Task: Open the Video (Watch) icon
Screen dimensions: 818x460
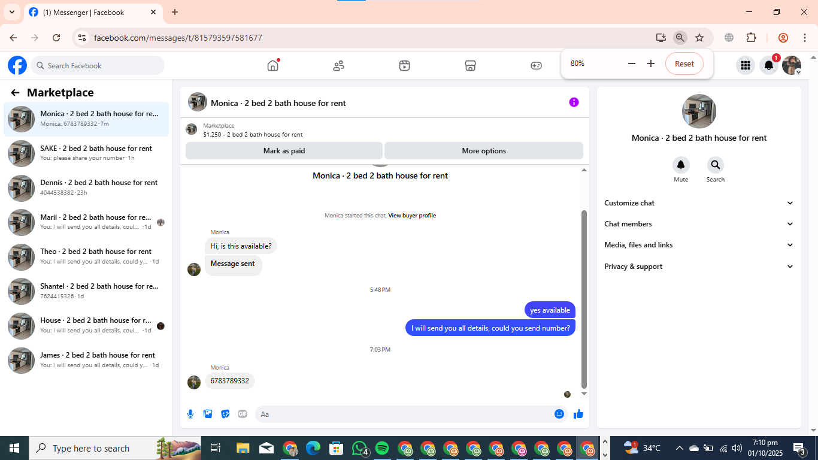Action: click(405, 65)
